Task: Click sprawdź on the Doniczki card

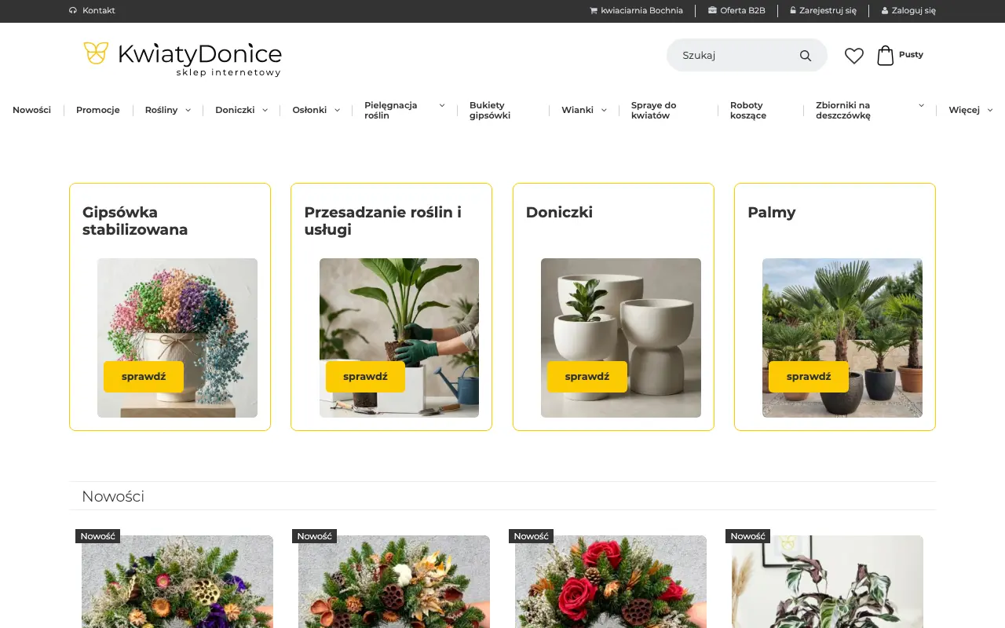Action: click(587, 377)
